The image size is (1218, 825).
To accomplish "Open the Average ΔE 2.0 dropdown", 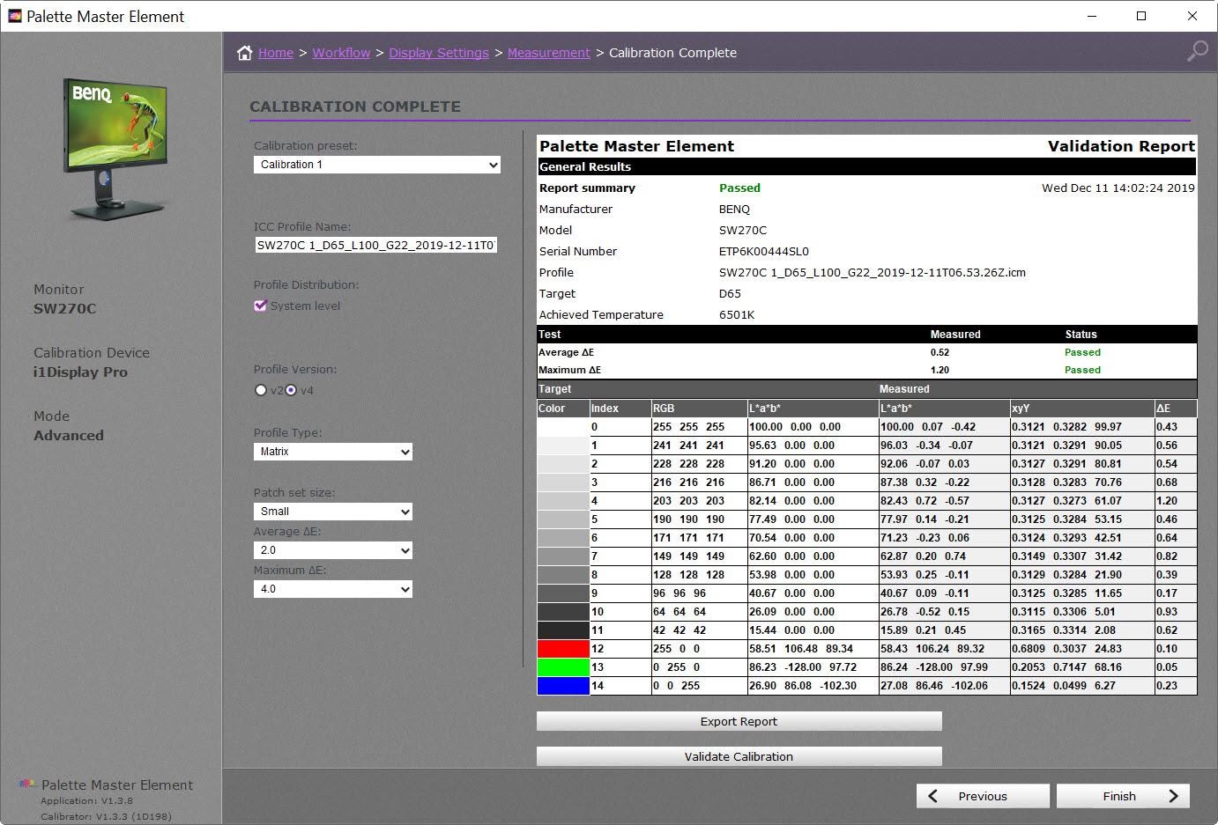I will (x=333, y=550).
